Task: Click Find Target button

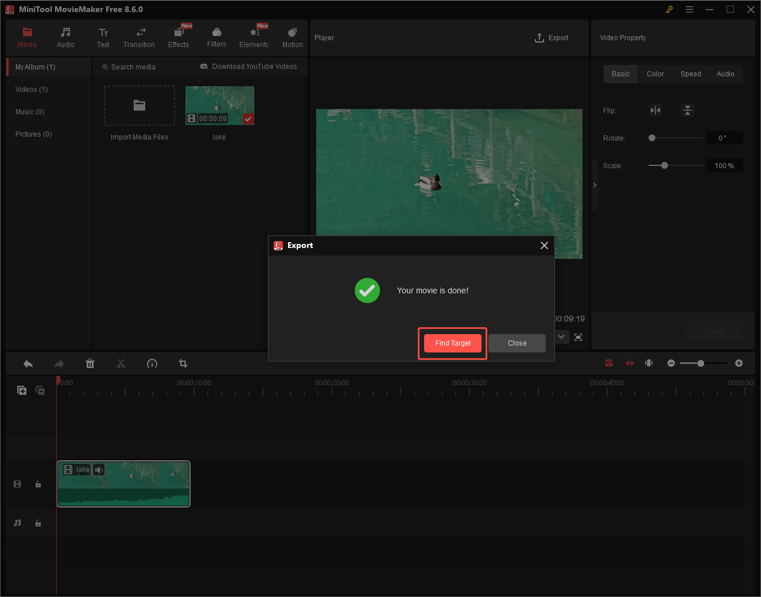Action: [x=453, y=343]
